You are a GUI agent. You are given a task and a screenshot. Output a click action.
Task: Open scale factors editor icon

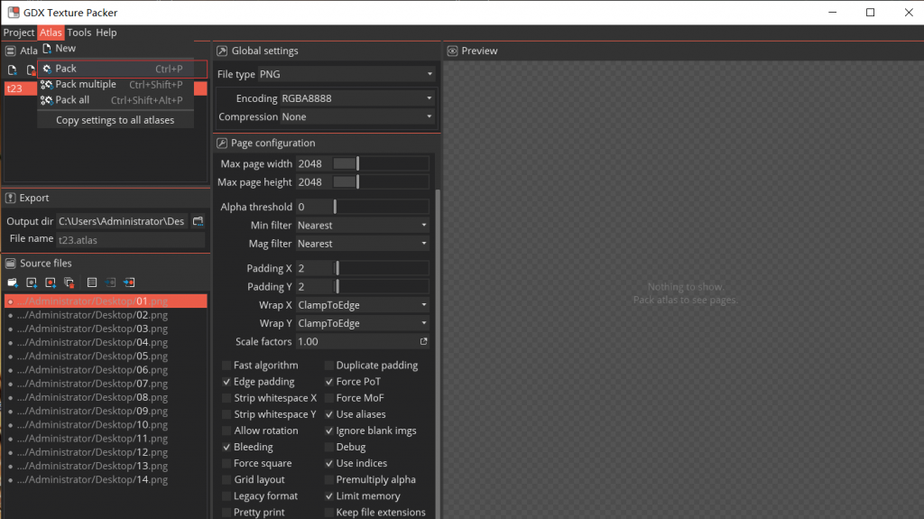tap(423, 342)
